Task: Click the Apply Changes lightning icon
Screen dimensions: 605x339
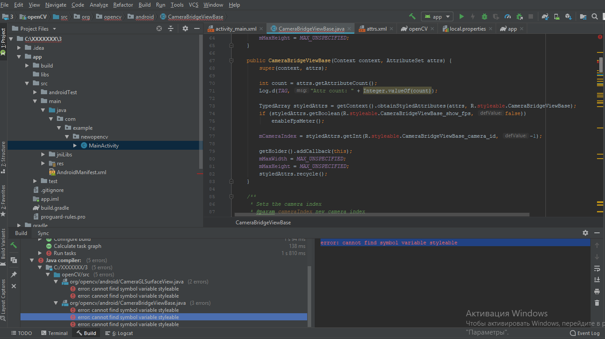Action: 473,16
